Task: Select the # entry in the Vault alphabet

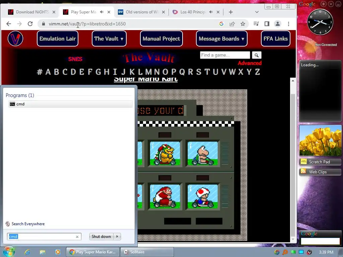Action: (x=40, y=72)
